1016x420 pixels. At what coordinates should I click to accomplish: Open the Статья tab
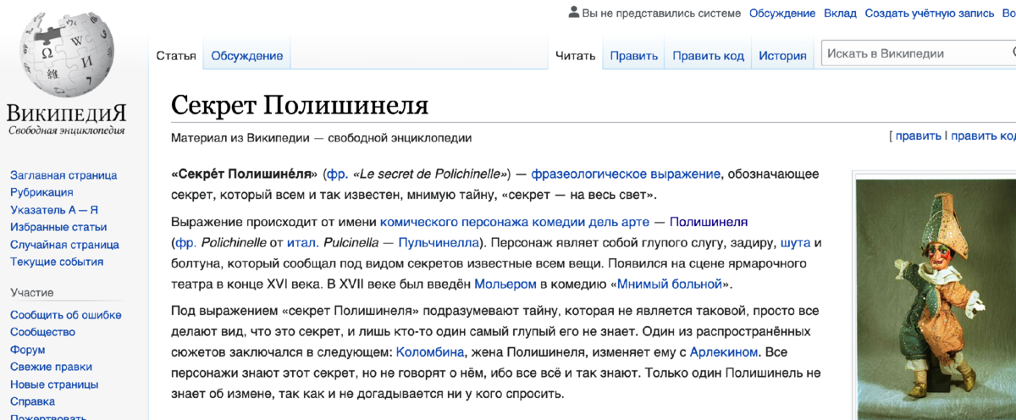tap(176, 56)
